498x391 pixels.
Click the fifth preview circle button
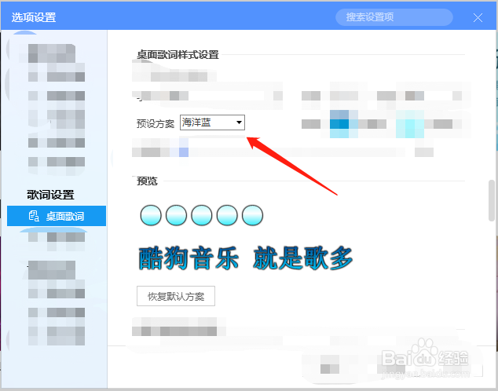coord(252,215)
